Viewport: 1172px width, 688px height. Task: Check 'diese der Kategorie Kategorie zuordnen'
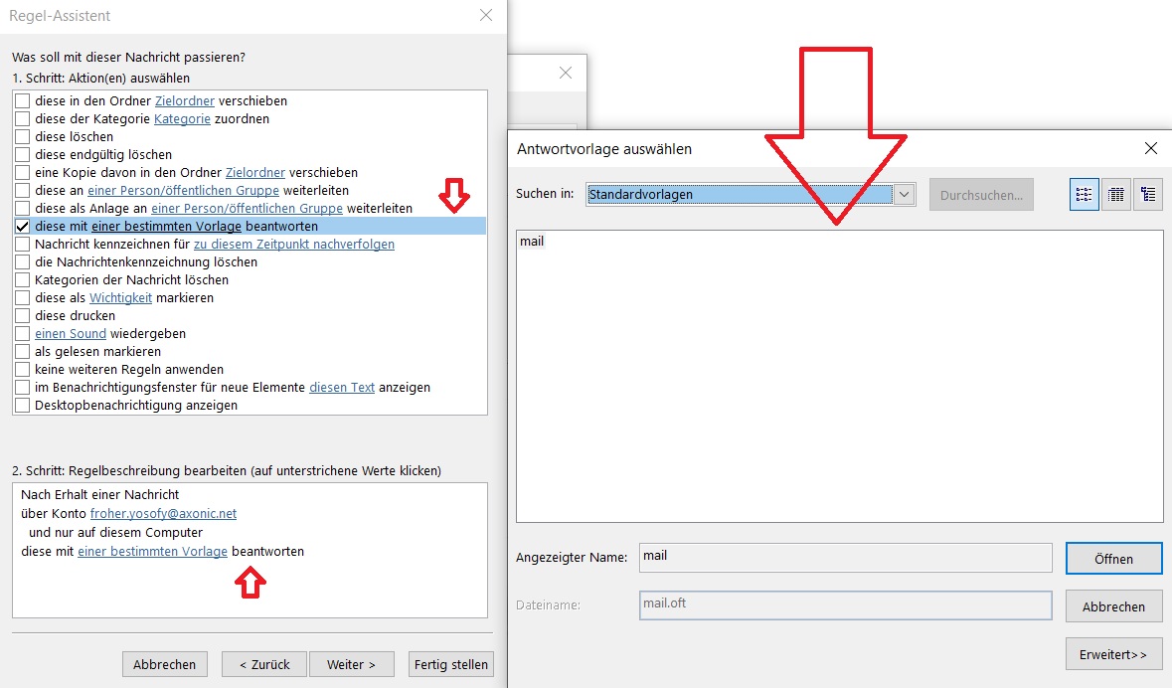[23, 119]
